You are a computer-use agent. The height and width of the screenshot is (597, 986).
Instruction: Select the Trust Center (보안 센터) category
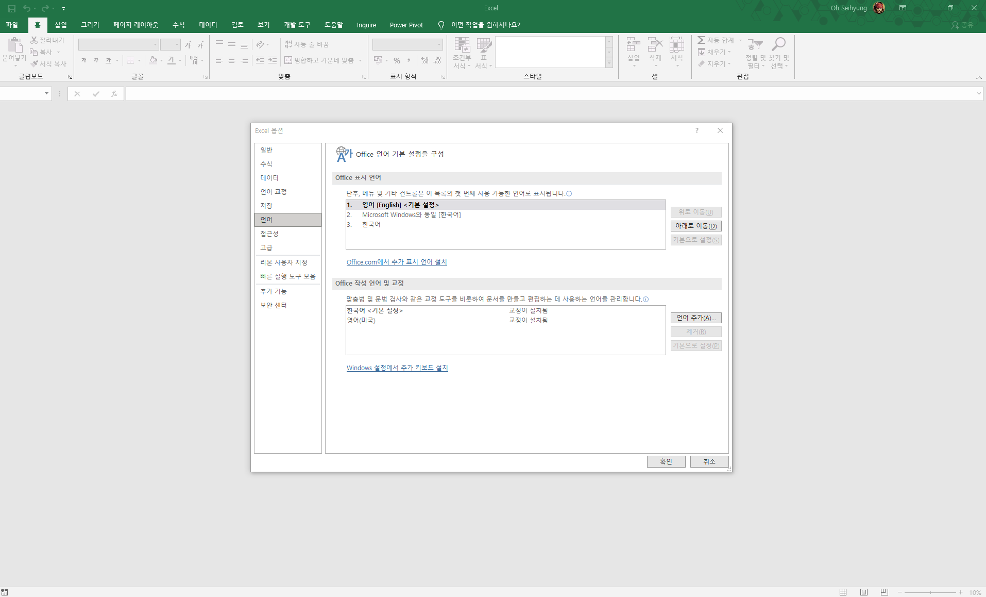click(x=287, y=305)
